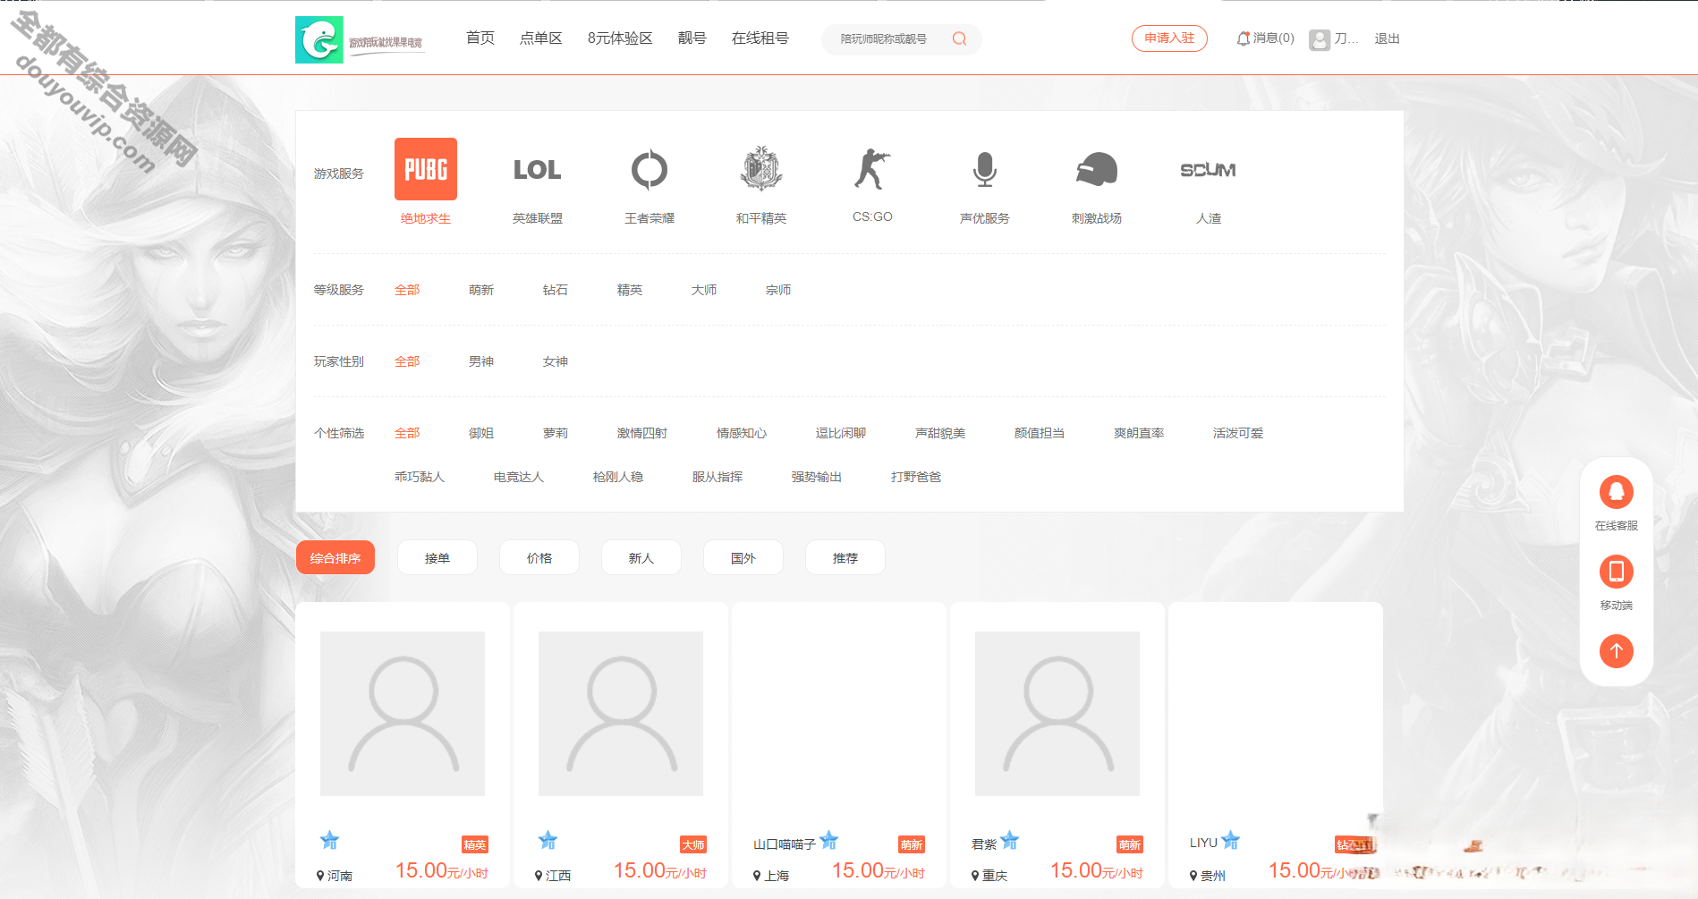
Task: Sort by 接单
Action: coord(437,558)
